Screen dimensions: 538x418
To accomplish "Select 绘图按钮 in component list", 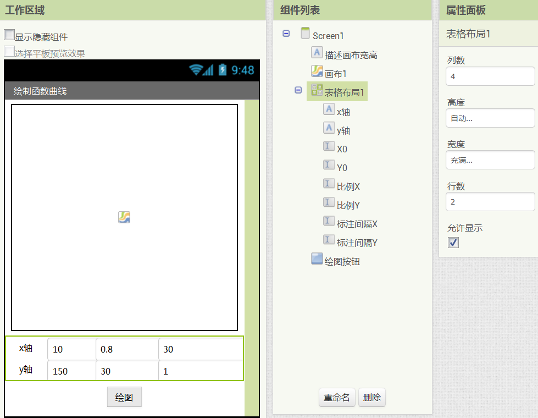I will 342,261.
